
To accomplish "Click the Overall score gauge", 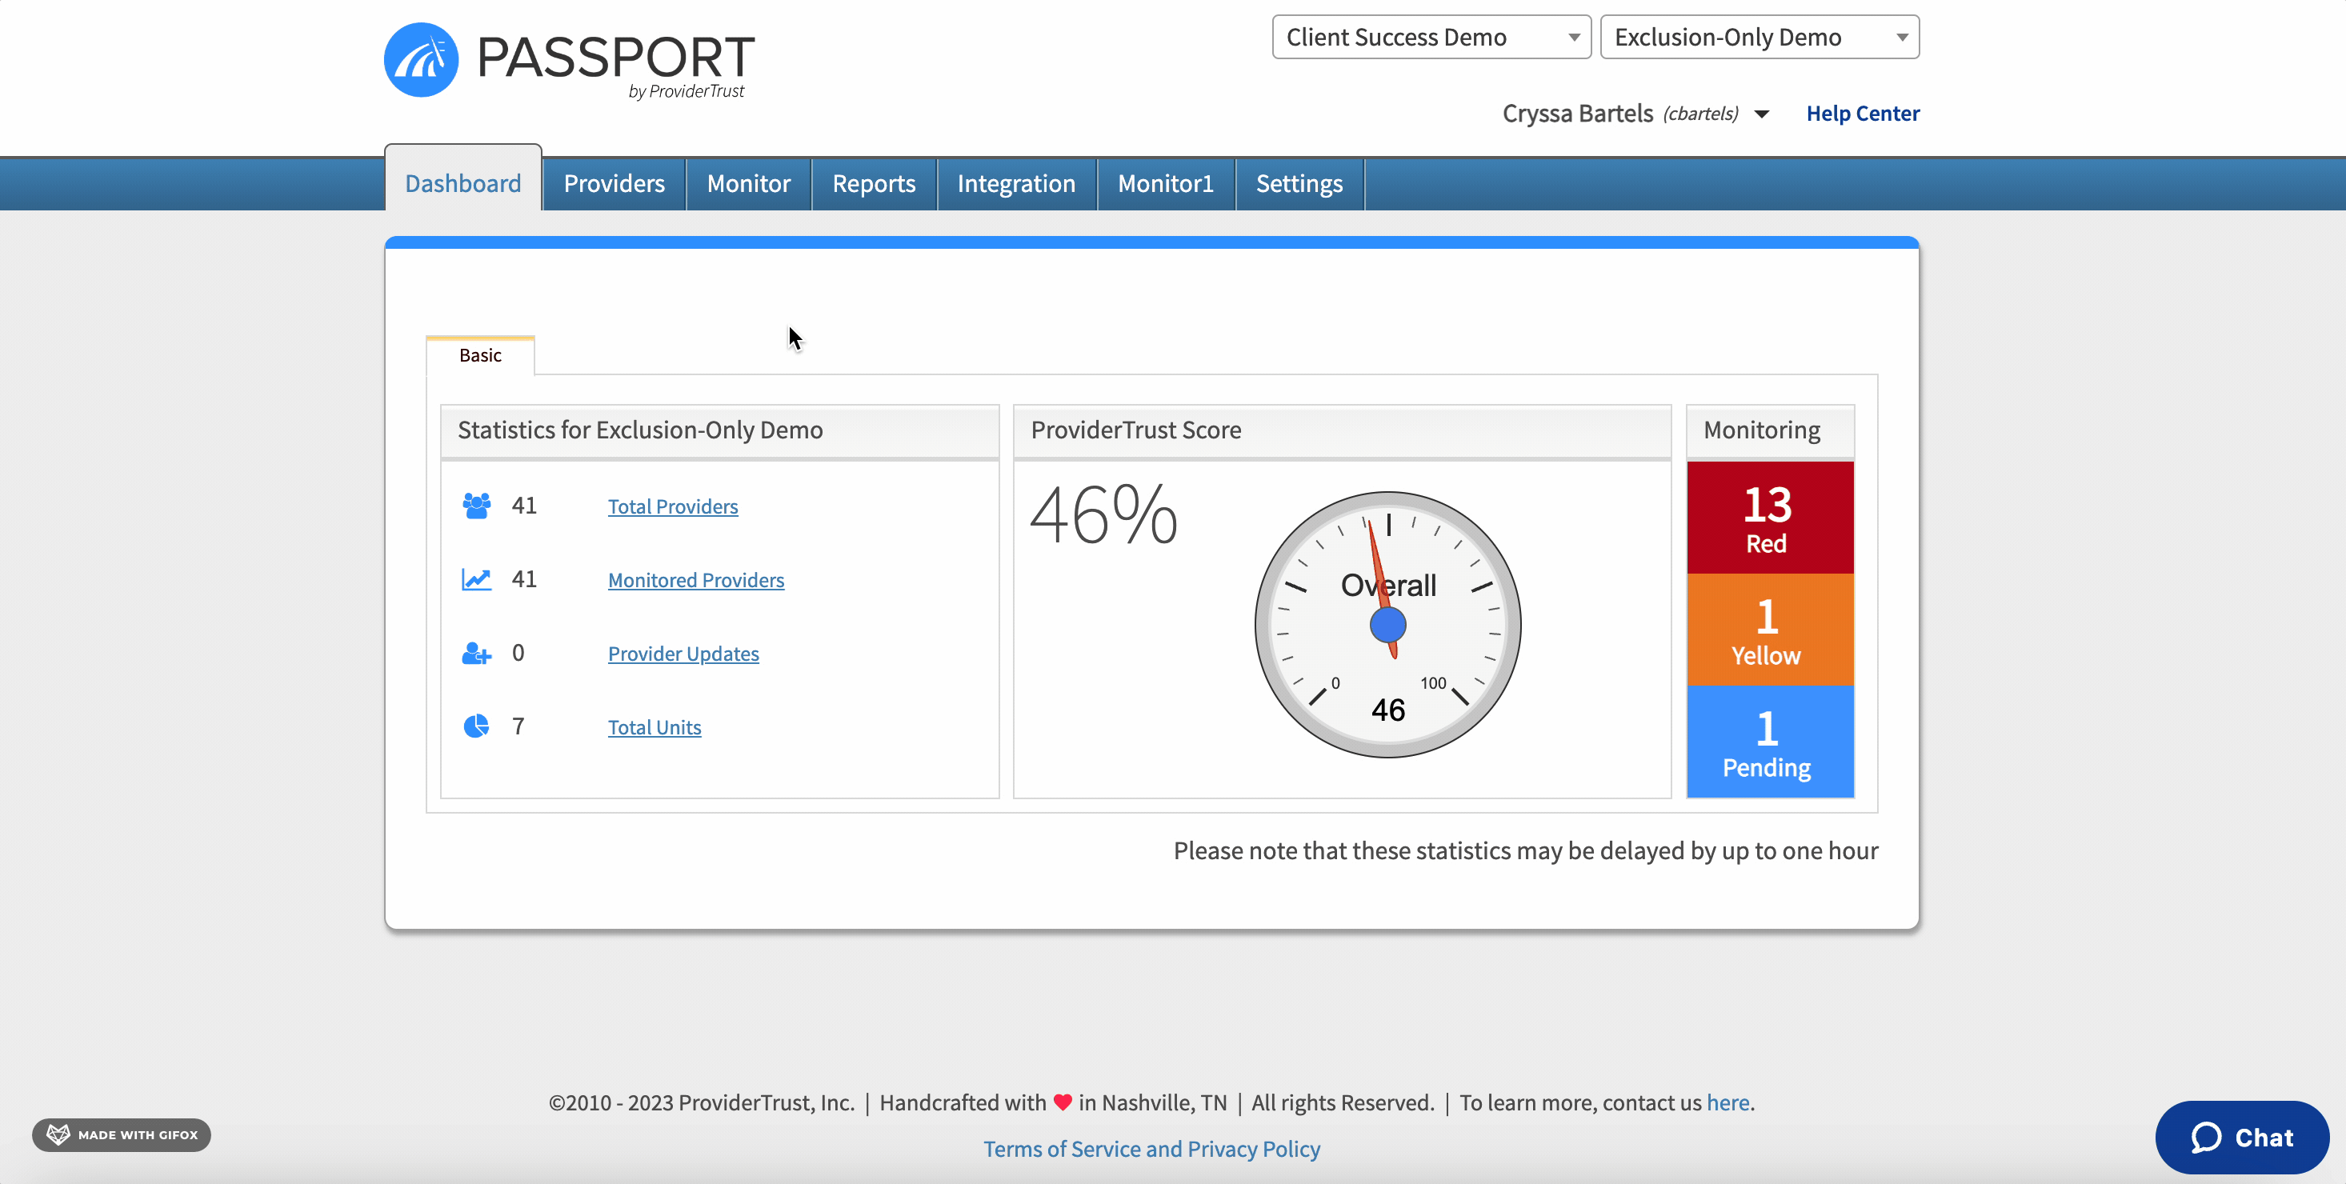I will tap(1388, 625).
